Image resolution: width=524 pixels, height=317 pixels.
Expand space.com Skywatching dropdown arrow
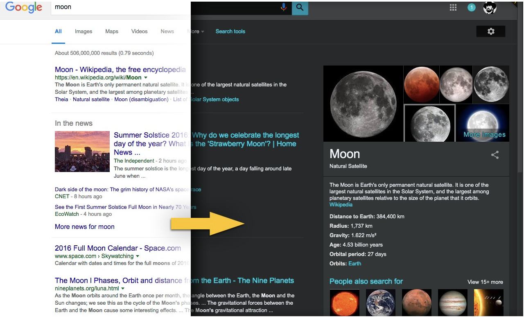coord(138,256)
